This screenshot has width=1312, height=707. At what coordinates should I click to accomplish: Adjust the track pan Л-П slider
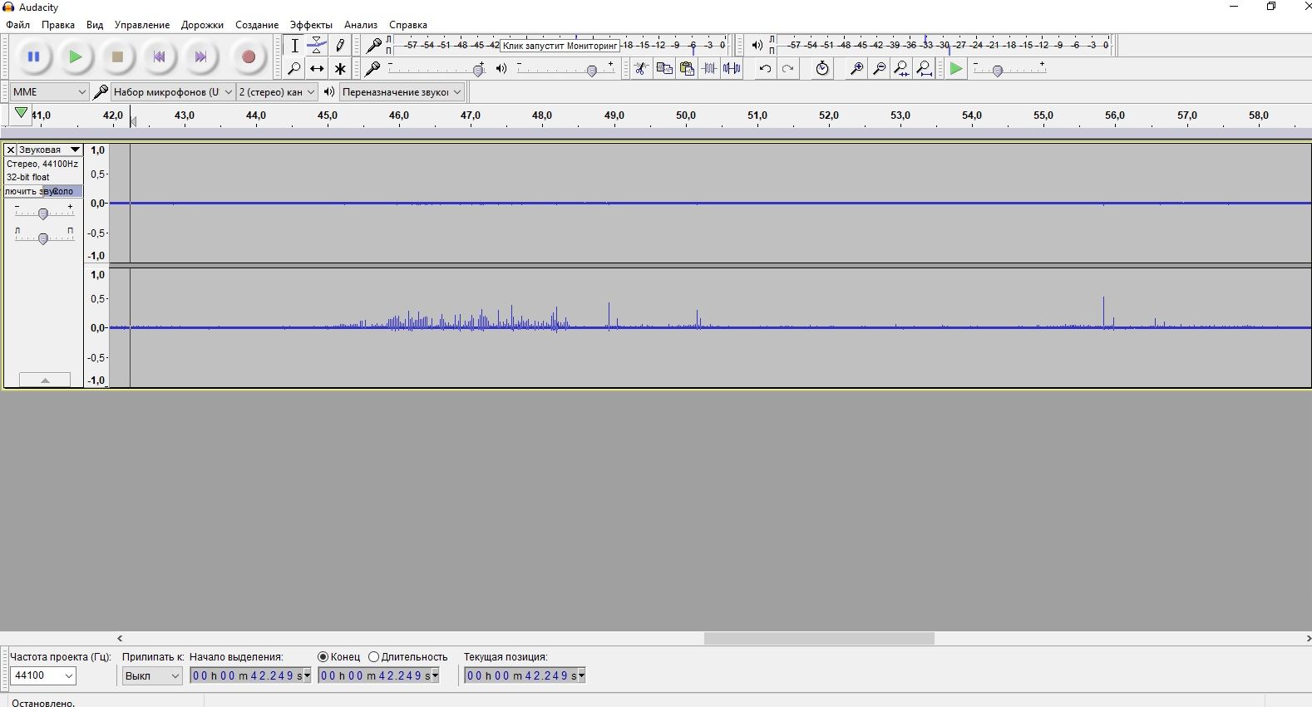click(43, 238)
